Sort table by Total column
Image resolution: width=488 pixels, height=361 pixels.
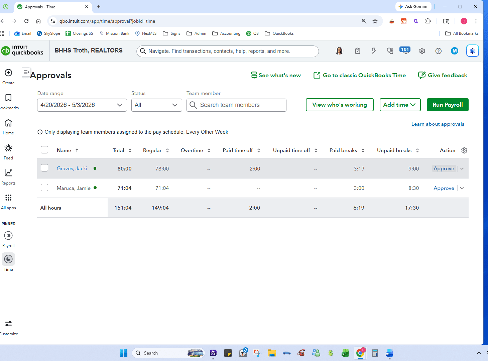point(122,150)
